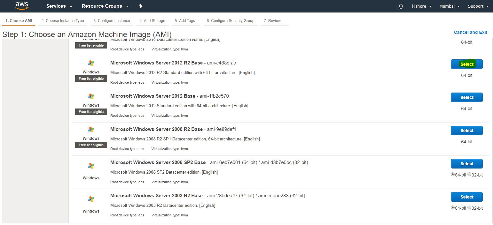Click Windows logo for Server 2012 Base
This screenshot has width=493, height=225.
coord(91,96)
